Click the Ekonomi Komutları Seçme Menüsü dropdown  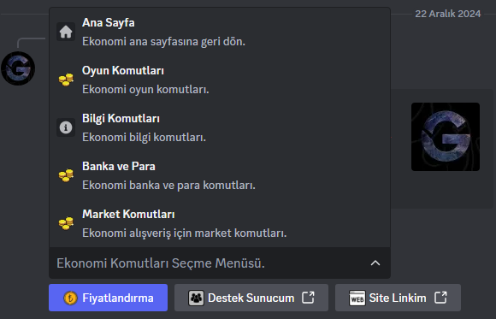(220, 263)
